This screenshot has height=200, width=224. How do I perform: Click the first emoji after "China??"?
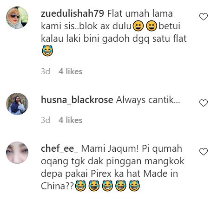coord(80,186)
